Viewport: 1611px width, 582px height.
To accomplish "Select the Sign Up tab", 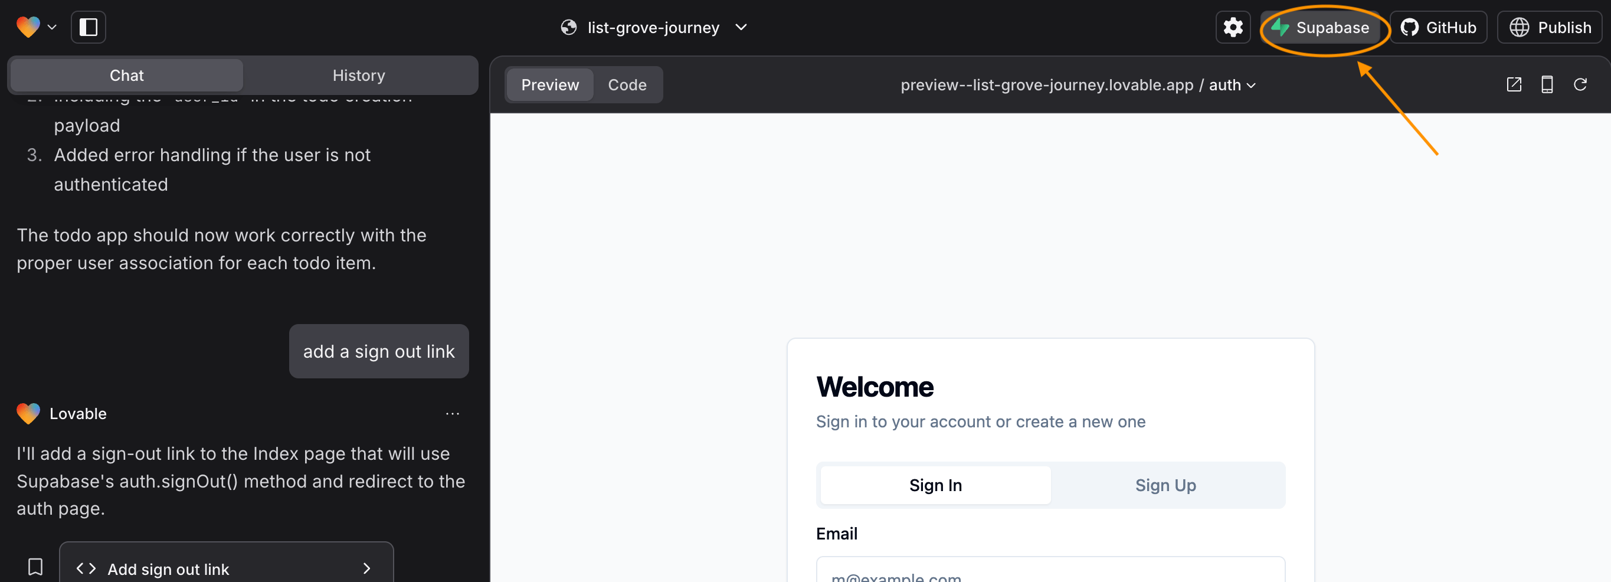I will coord(1165,485).
